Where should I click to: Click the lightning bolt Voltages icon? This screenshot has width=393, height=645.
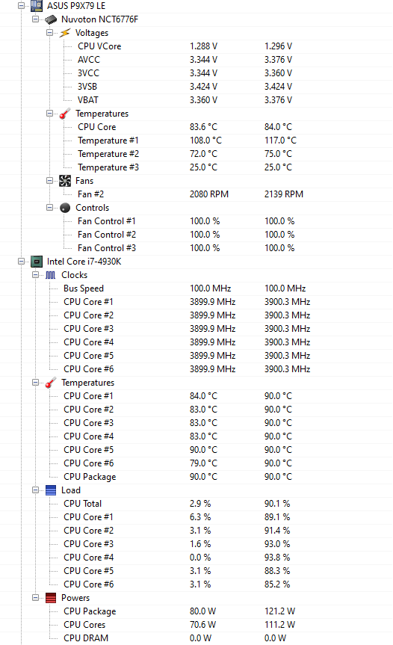[65, 33]
